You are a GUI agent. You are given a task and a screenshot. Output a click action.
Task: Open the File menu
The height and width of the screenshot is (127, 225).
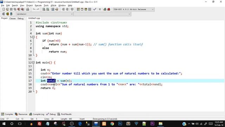tap(2, 6)
